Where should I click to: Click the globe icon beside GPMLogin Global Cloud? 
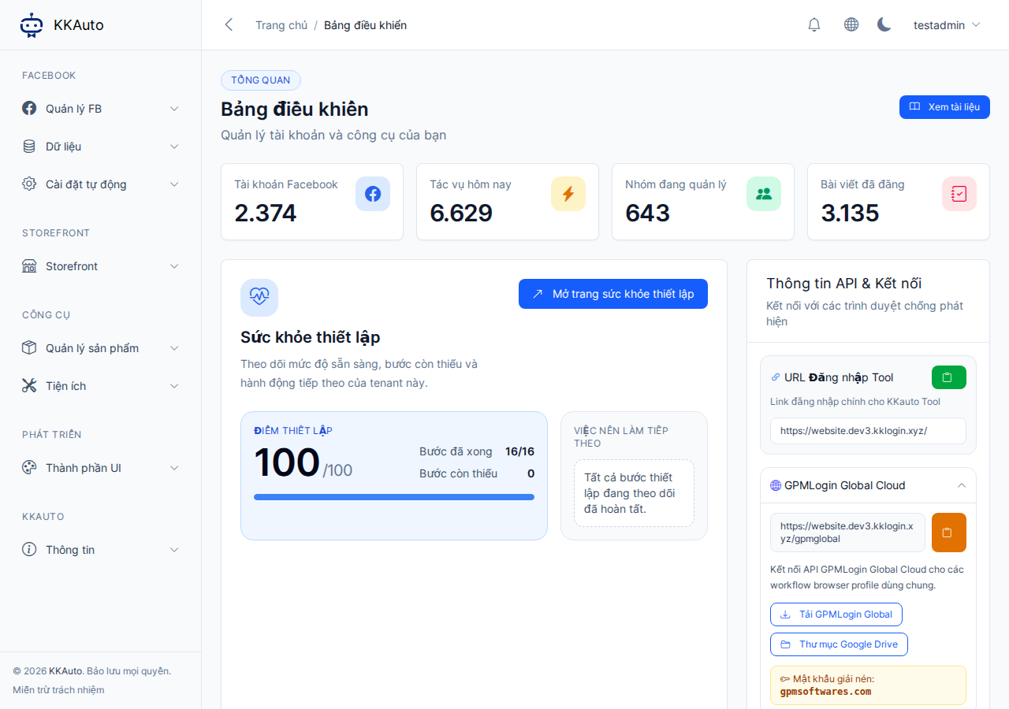pos(776,485)
